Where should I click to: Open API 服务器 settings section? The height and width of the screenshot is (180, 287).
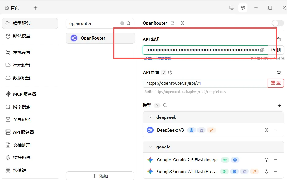(30, 132)
